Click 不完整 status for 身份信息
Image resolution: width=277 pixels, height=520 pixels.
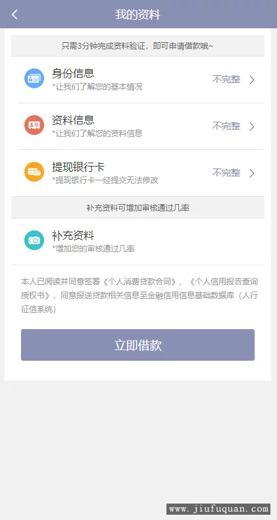226,79
